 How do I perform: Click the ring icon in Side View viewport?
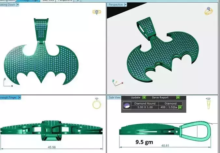208,103
